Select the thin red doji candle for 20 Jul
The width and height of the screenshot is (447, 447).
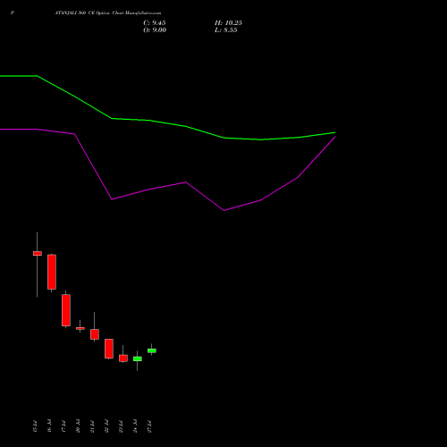[80, 328]
